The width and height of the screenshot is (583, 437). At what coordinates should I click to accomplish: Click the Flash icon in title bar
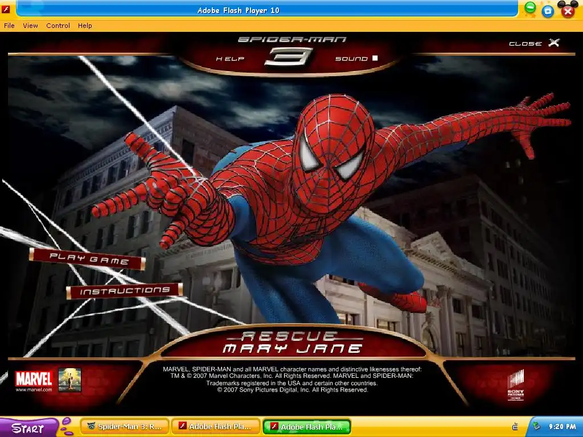point(6,9)
